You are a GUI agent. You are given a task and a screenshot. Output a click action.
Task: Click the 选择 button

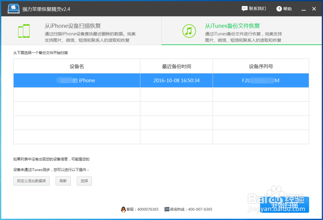[84, 181]
